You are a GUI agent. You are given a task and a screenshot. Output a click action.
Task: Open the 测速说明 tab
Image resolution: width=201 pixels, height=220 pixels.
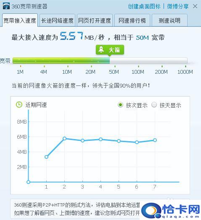tap(169, 21)
